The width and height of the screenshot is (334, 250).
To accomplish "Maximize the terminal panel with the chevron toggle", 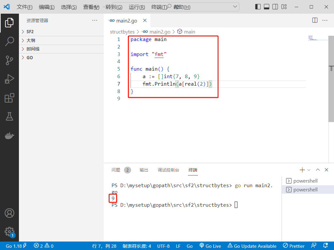I will tap(317, 170).
